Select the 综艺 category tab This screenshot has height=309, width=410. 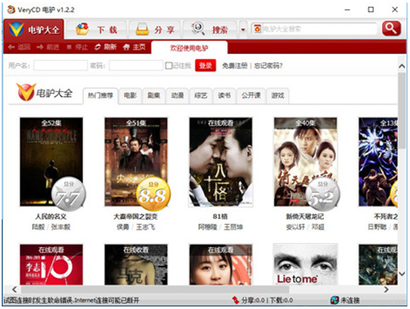tap(201, 95)
